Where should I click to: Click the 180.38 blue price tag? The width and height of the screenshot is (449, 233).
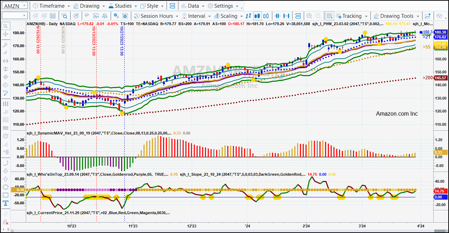[440, 32]
